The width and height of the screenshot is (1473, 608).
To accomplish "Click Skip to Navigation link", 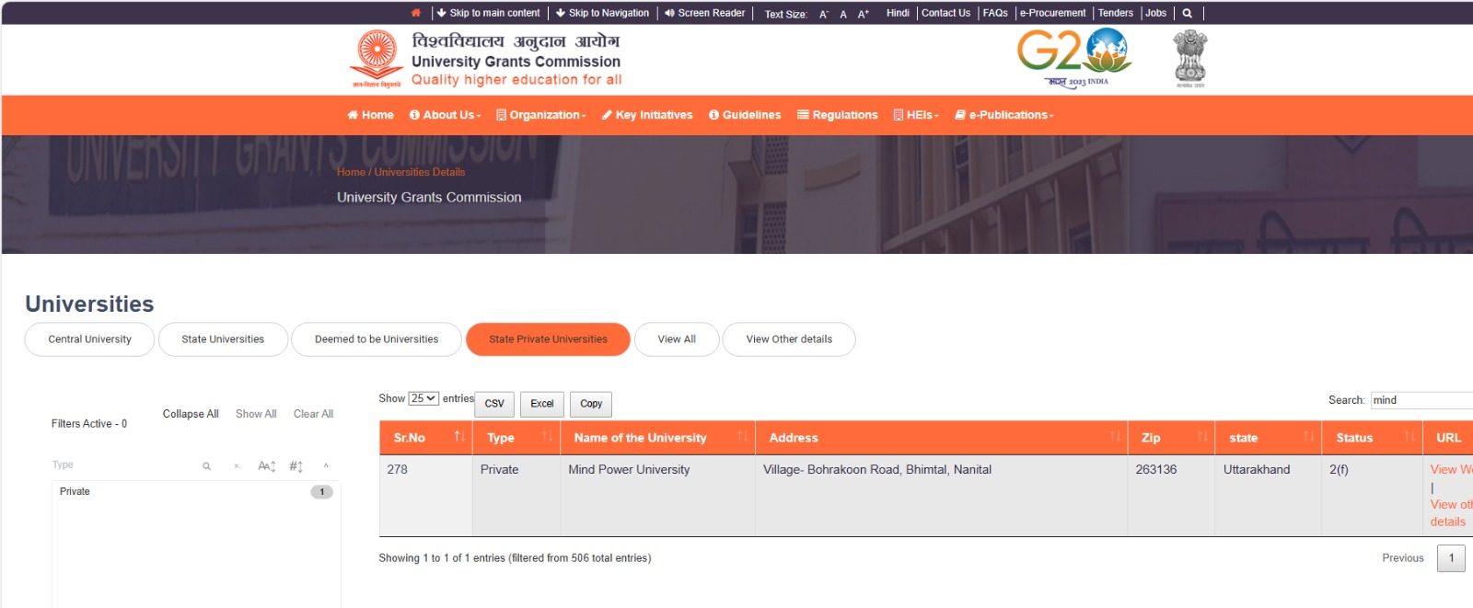I will (602, 13).
